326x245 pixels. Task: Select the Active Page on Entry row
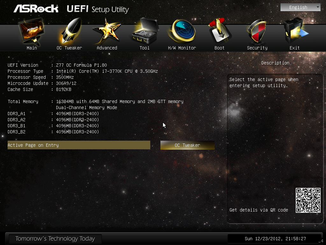(x=79, y=145)
